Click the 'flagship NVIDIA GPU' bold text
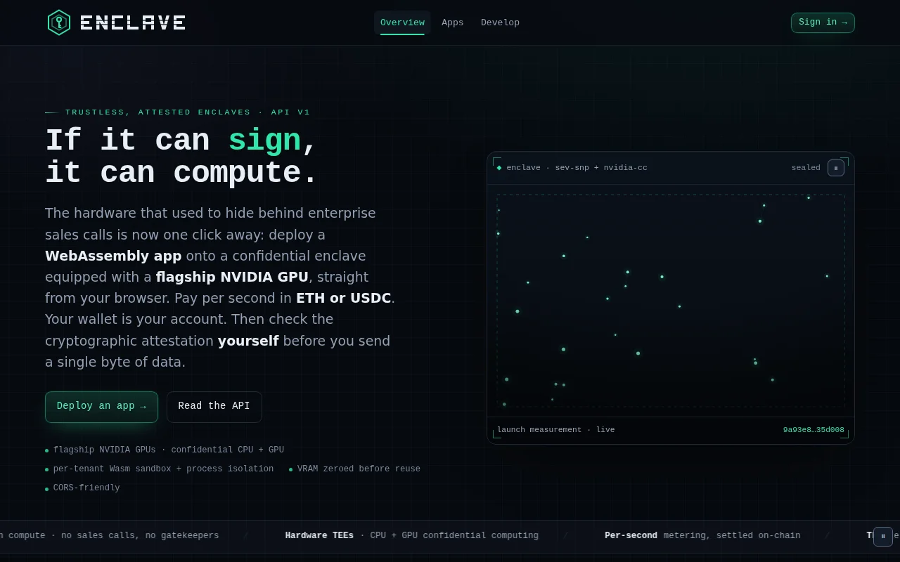Viewport: 900px width, 562px height. (232, 277)
